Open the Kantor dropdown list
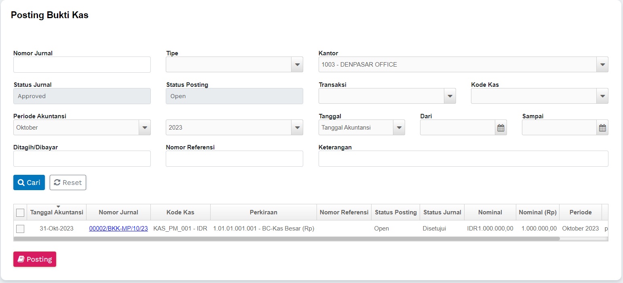Viewport: 623px width, 283px height. click(x=602, y=65)
